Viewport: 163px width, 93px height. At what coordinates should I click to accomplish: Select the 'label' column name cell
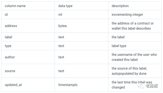(x=28, y=37)
